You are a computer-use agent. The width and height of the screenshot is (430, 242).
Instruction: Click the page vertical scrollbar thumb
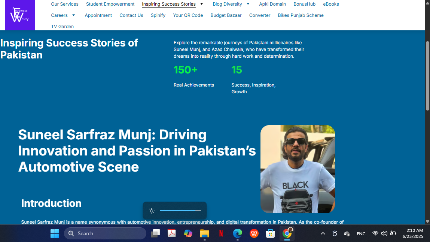click(427, 76)
